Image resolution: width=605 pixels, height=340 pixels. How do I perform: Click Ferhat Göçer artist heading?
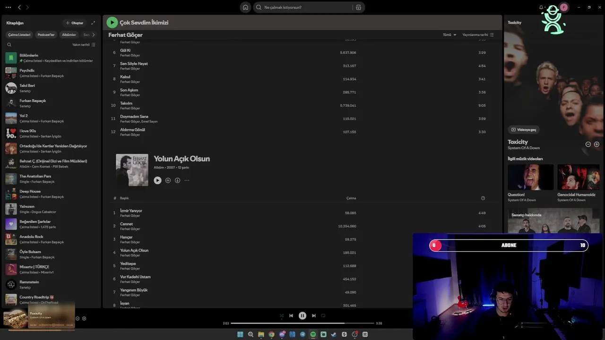(125, 35)
